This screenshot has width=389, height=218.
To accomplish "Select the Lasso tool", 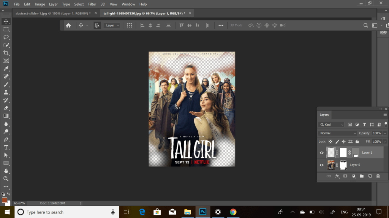I will [6, 37].
